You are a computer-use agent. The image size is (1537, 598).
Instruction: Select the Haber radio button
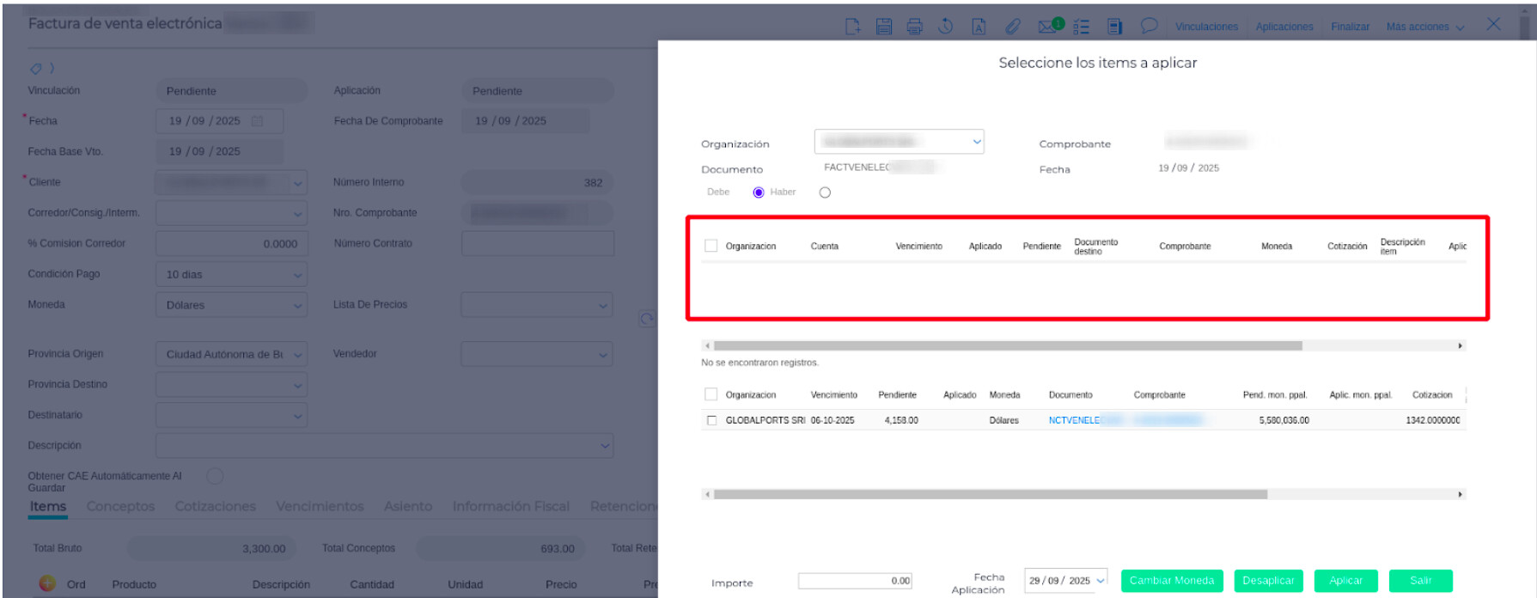point(825,192)
